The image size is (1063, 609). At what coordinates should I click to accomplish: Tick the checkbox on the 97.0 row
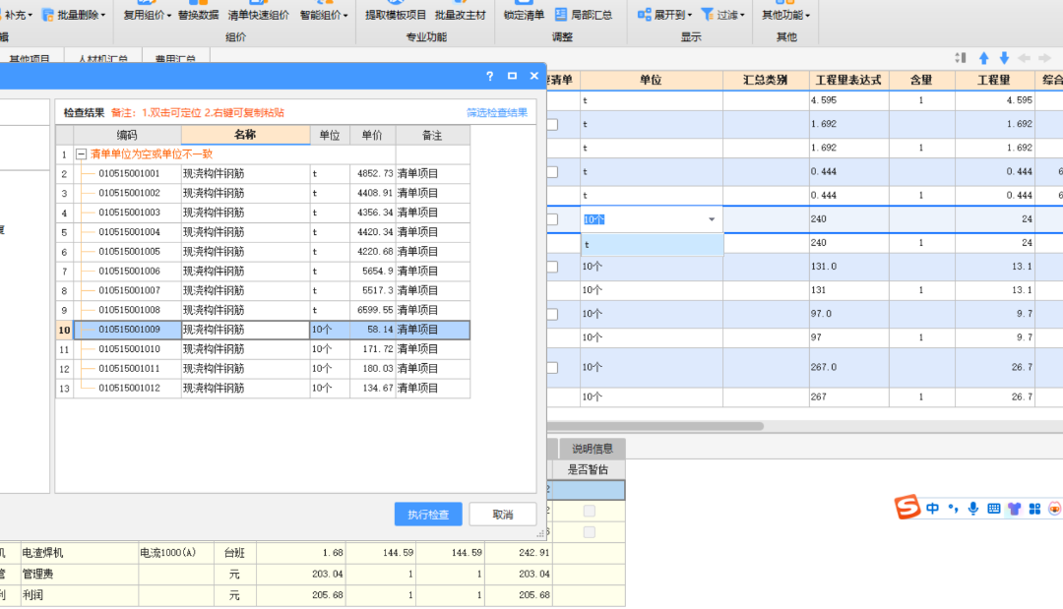(552, 314)
